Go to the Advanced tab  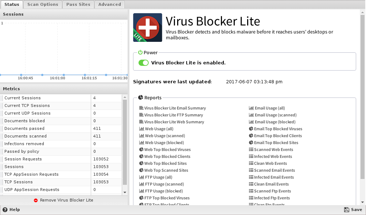[x=109, y=4]
